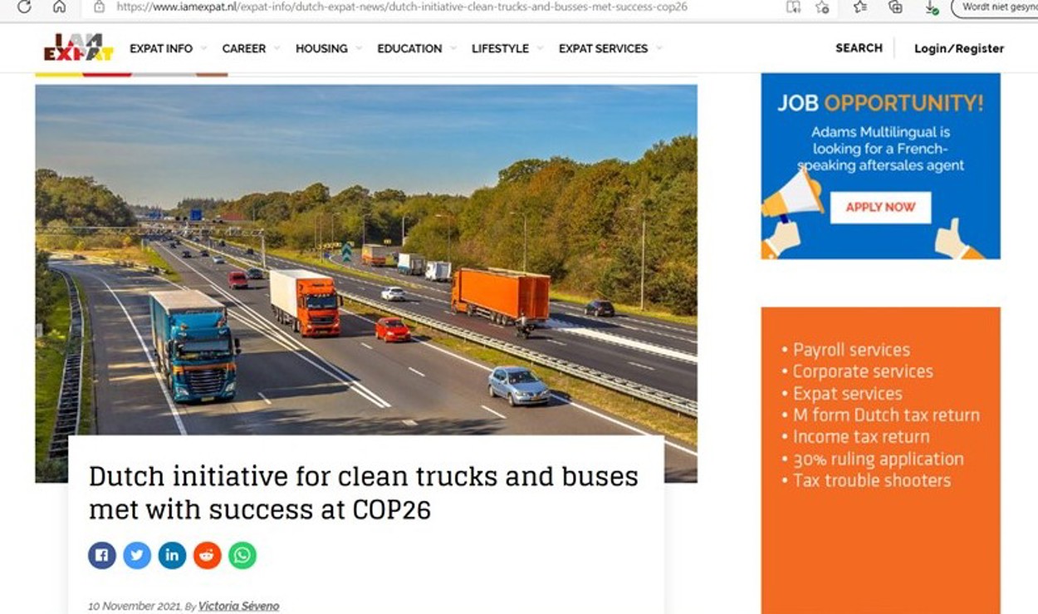
Task: Click the browser address bar URL
Action: [x=402, y=7]
